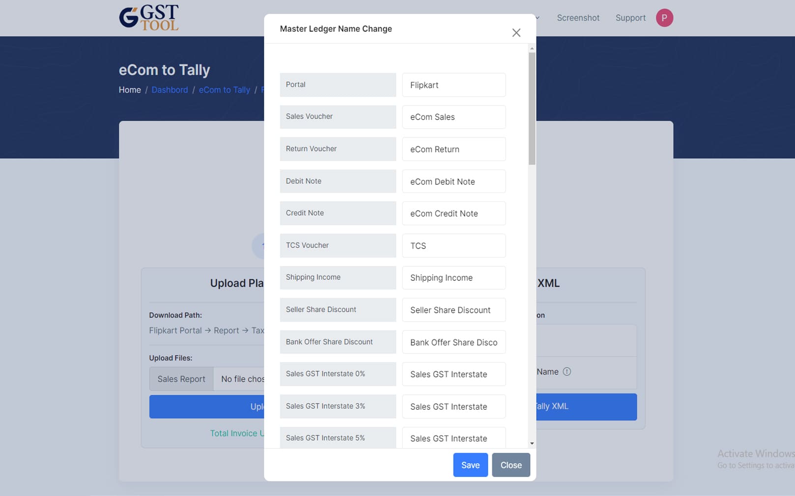Edit the TCS Voucher field
Screen dimensions: 795x496
(x=454, y=246)
